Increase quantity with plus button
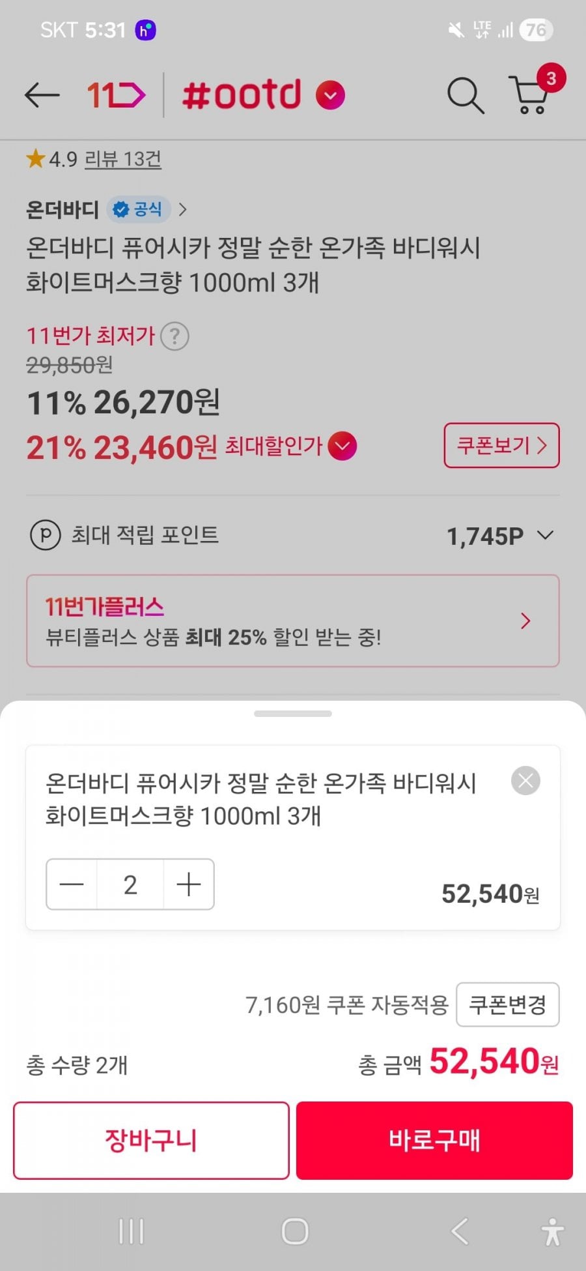 (x=189, y=884)
